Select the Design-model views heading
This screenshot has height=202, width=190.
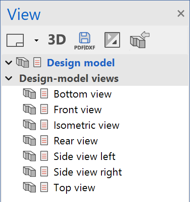pyautogui.click(x=69, y=78)
